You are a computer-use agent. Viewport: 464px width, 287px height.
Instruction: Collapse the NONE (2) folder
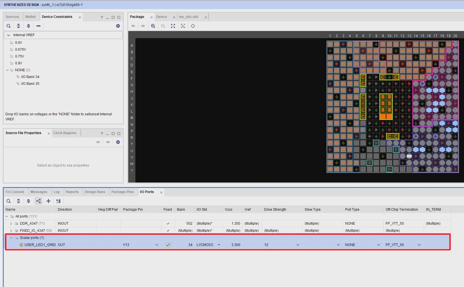pyautogui.click(x=7, y=70)
